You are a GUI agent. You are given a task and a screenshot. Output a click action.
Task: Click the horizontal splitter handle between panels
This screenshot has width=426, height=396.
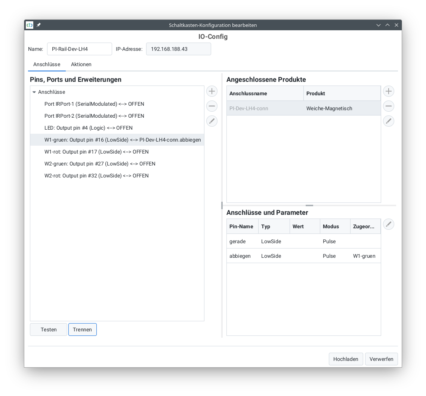coord(309,205)
